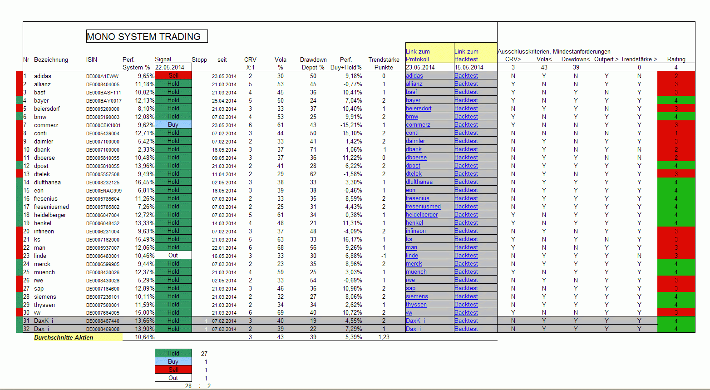This screenshot has width=710, height=390.
Task: Follow the commerz protocol link
Action: point(418,125)
